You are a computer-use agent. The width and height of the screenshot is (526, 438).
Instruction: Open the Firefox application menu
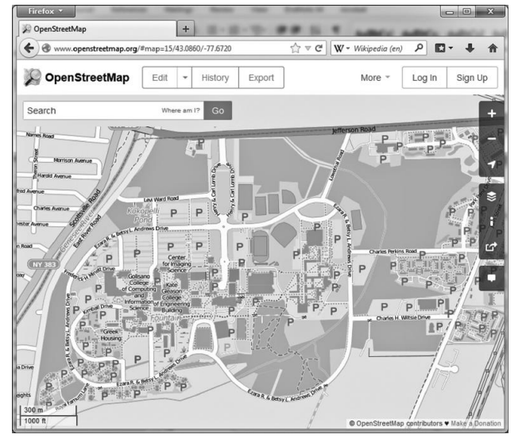45,12
